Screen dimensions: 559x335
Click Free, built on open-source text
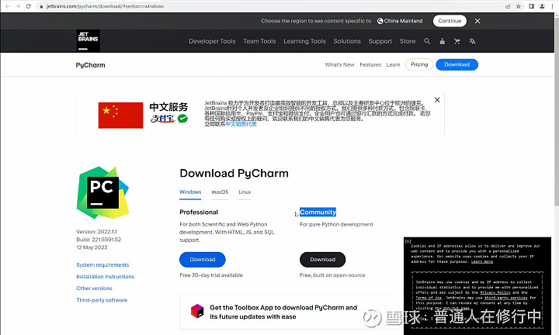tap(332, 275)
